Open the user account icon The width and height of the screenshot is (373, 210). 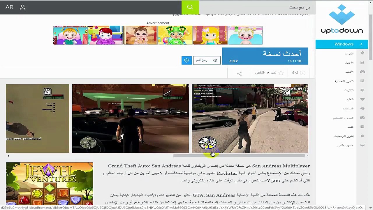tap(22, 7)
